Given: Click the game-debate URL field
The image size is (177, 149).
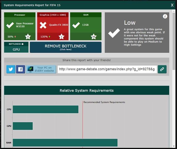Looking at the screenshot, I should tap(107, 69).
